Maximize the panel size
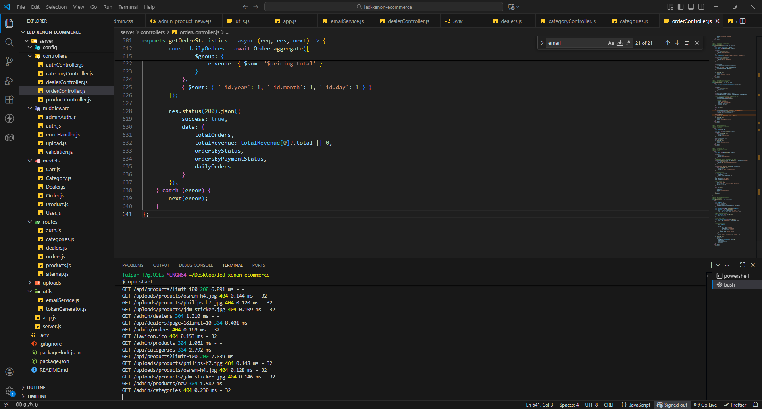The width and height of the screenshot is (762, 409). tap(743, 265)
